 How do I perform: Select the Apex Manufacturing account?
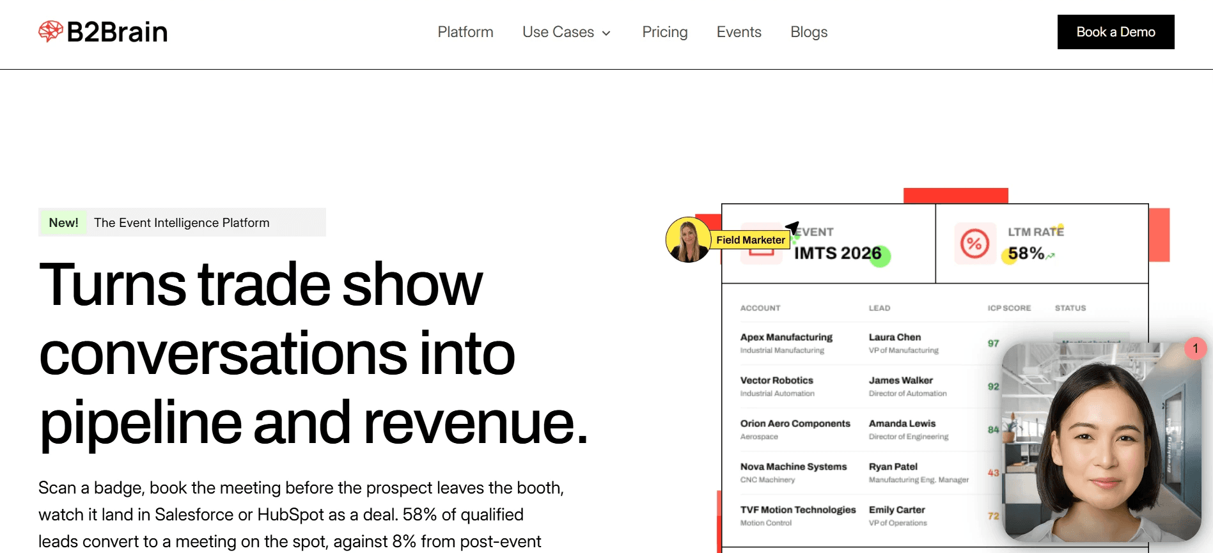pos(786,337)
